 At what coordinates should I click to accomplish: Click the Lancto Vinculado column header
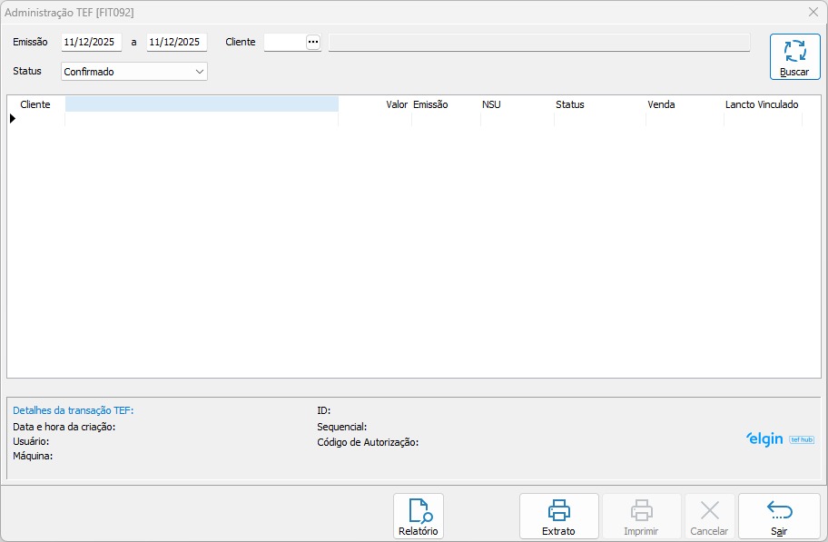point(761,104)
